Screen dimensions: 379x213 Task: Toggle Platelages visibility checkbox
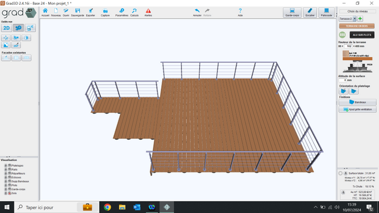click(10, 165)
